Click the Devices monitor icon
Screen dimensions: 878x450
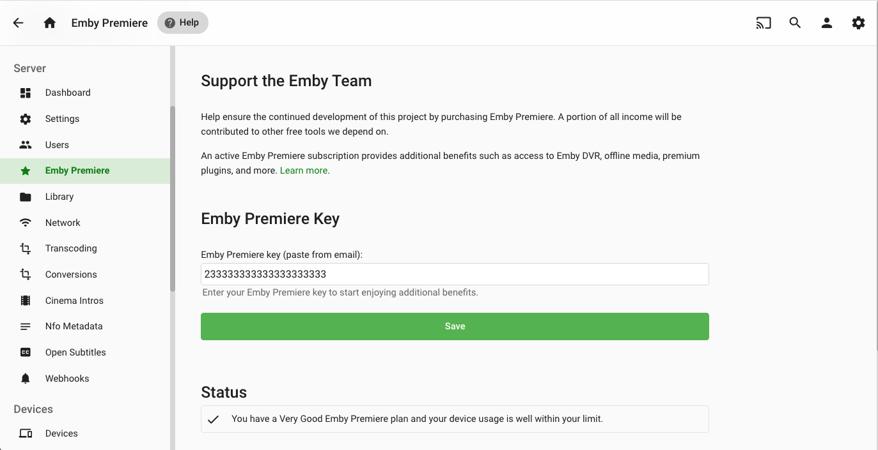[x=26, y=433]
